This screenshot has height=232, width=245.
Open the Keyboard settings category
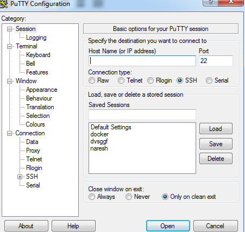click(x=38, y=55)
